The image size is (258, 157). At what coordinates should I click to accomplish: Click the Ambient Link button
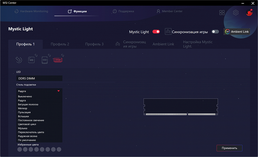click(237, 32)
